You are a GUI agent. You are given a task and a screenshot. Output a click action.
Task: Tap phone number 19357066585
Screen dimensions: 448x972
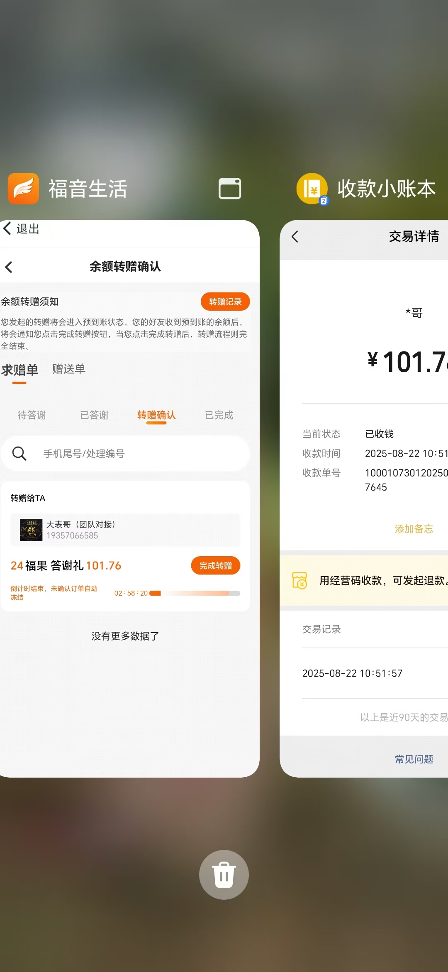[x=72, y=535]
